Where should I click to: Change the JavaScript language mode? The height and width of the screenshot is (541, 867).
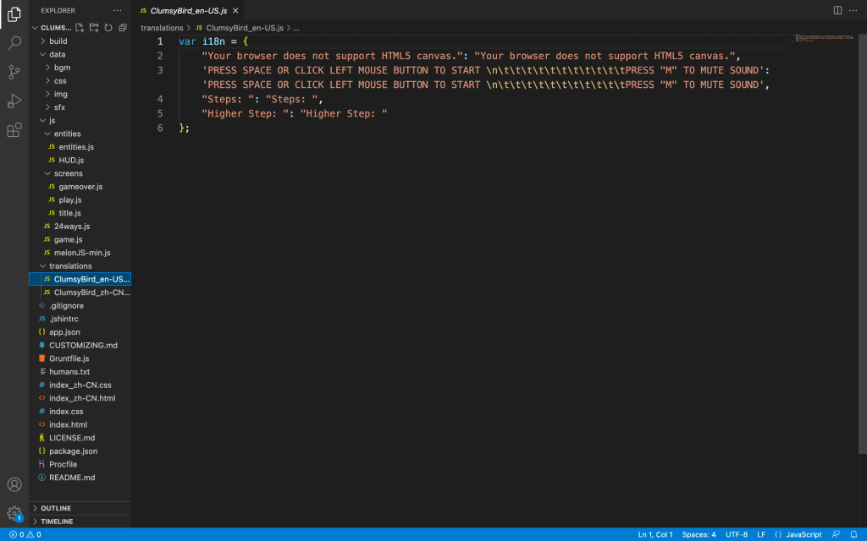(x=803, y=534)
